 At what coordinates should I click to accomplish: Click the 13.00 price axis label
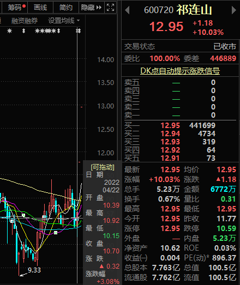[x=105, y=106]
